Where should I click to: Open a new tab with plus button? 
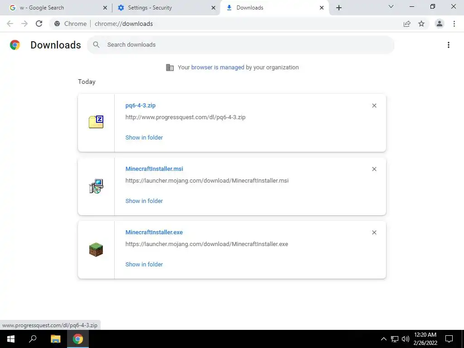[x=339, y=8]
